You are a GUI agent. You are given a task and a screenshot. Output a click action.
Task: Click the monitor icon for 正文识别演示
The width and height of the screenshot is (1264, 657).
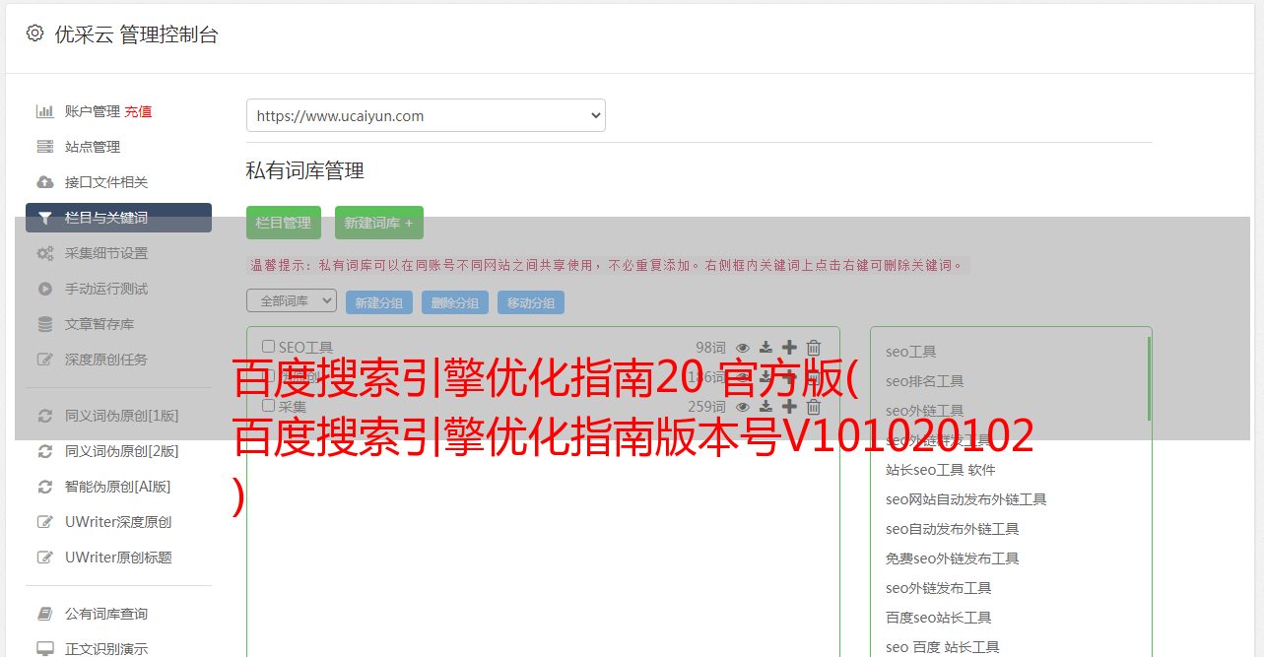click(x=44, y=649)
